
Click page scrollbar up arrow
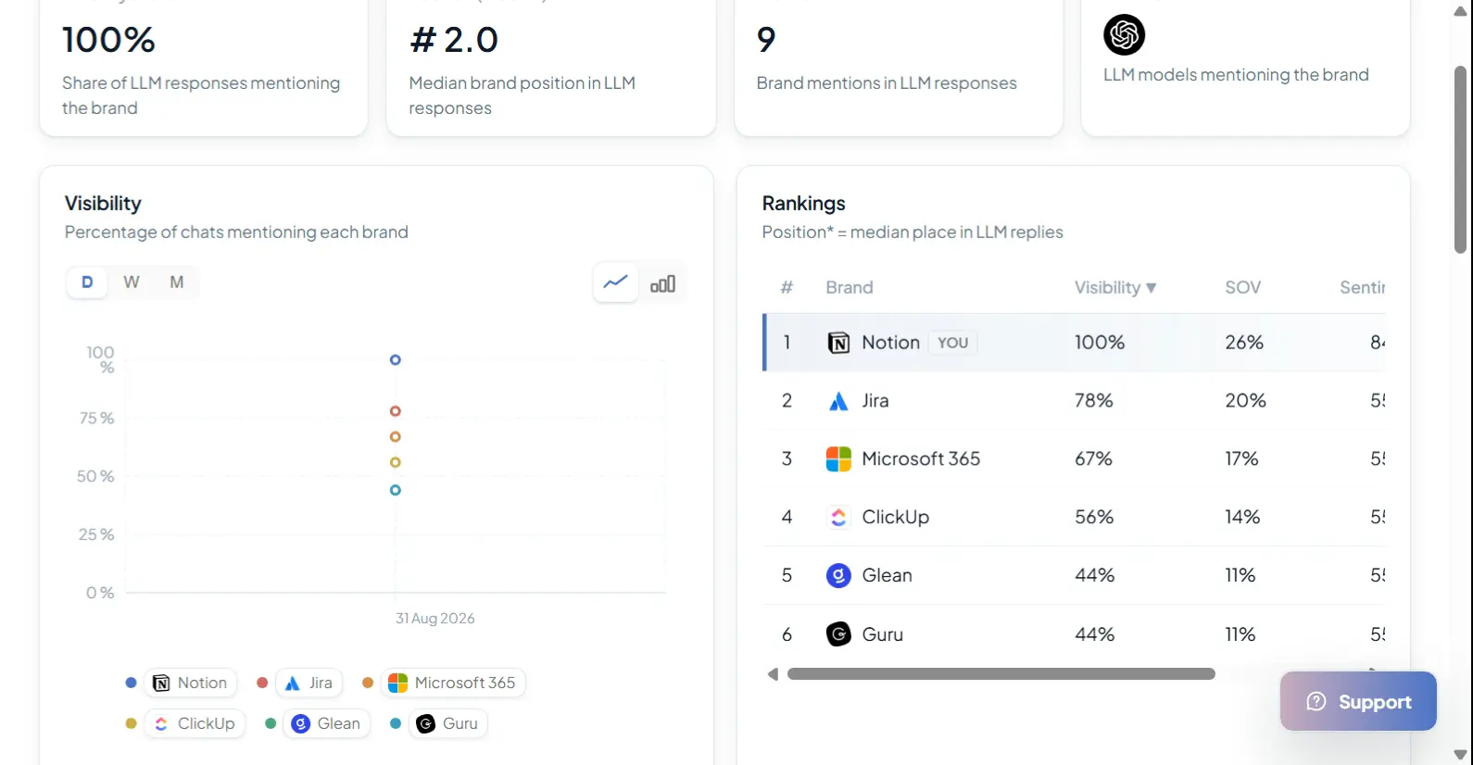pyautogui.click(x=1460, y=11)
